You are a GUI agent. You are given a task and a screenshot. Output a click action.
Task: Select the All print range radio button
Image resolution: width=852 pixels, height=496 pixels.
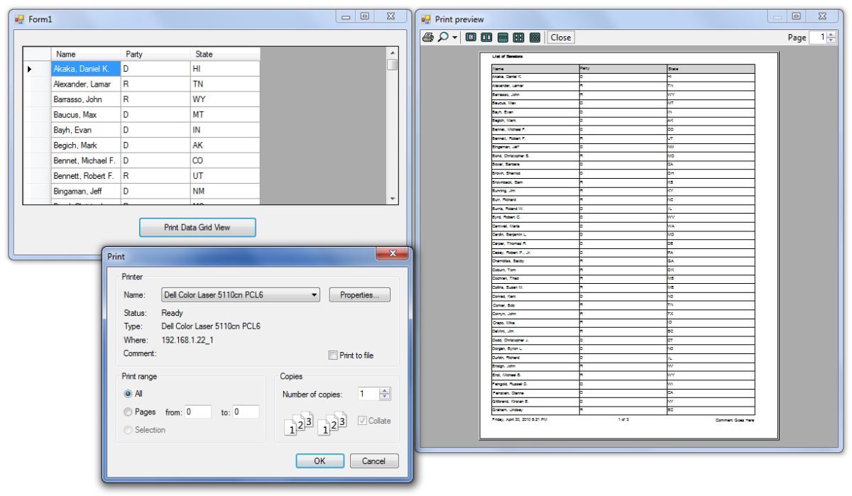128,393
